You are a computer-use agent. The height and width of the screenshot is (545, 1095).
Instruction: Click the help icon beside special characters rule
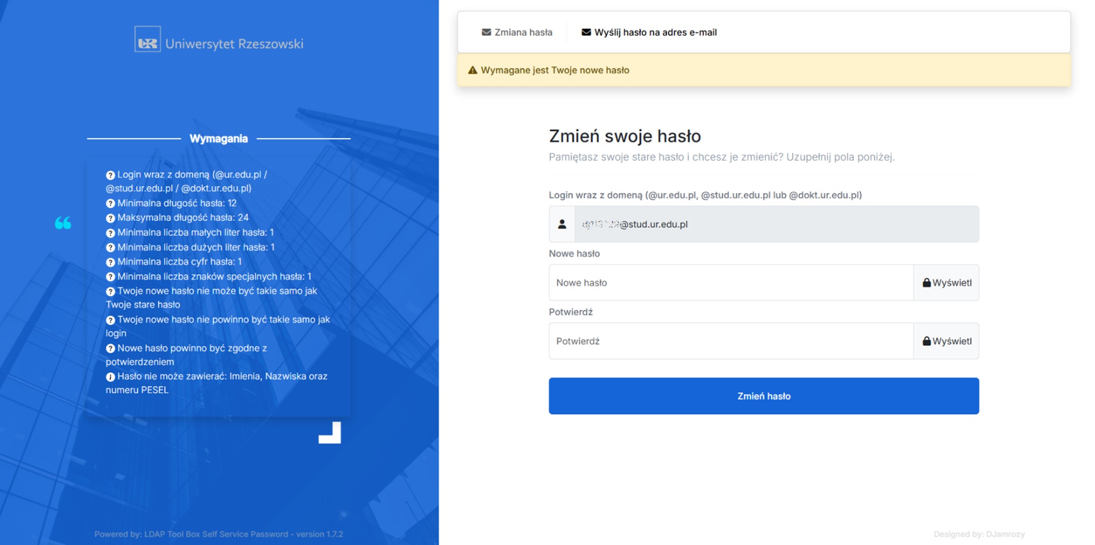[111, 277]
